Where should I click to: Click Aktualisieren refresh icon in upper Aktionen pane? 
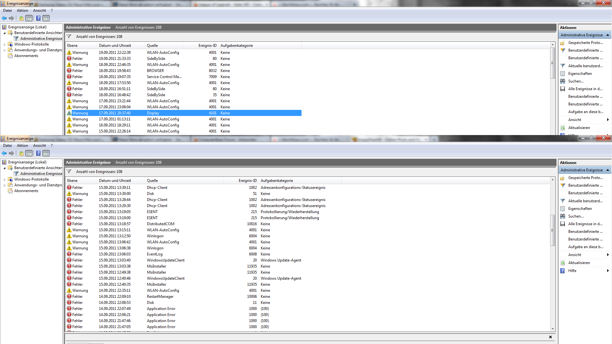click(x=563, y=128)
